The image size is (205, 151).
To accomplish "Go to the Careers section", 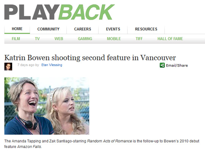I will (x=83, y=29).
